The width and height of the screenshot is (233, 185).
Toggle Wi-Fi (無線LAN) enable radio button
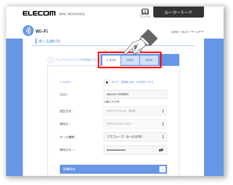click(107, 82)
